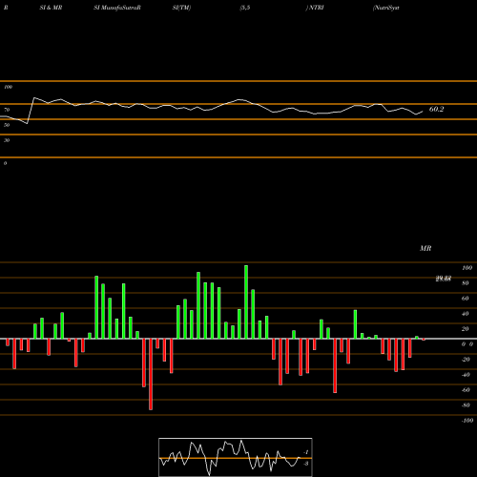This screenshot has height=477, width=477.
Task: Click the -1 label in mini chart
Action: 306,452
